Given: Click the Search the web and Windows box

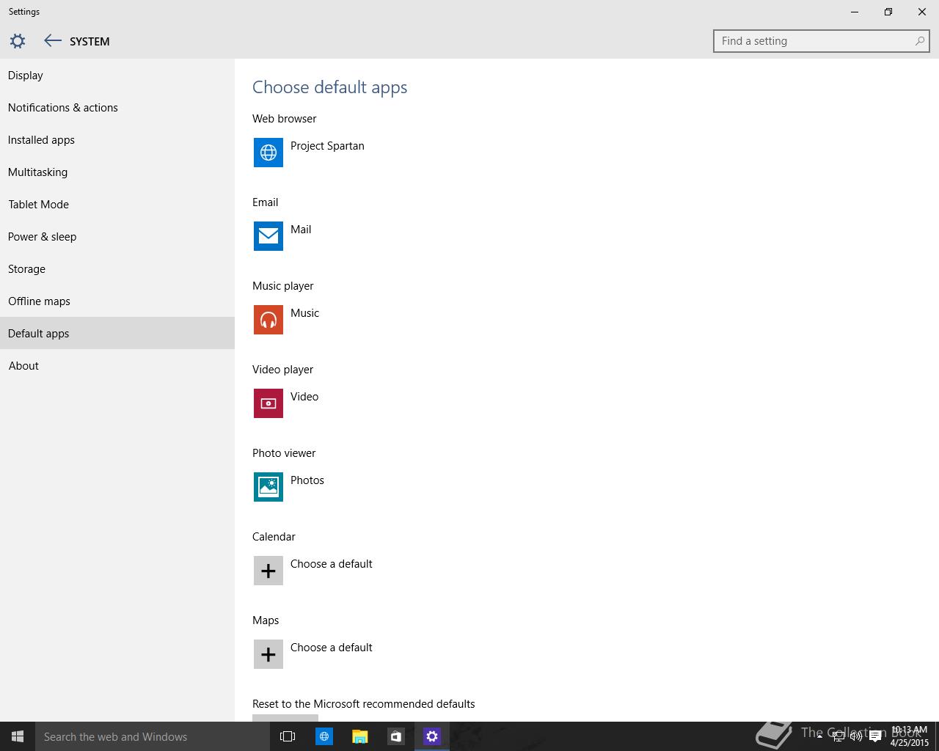Looking at the screenshot, I should click(153, 736).
